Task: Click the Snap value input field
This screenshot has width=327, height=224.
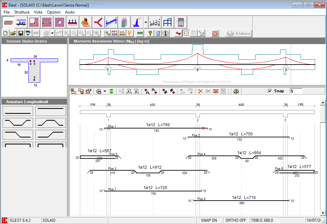Action: 296,91
